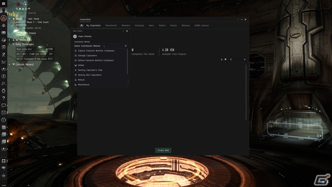The height and width of the screenshot is (187, 332).
Task: Open the ship fitting Neocom icon
Action: point(4,25)
